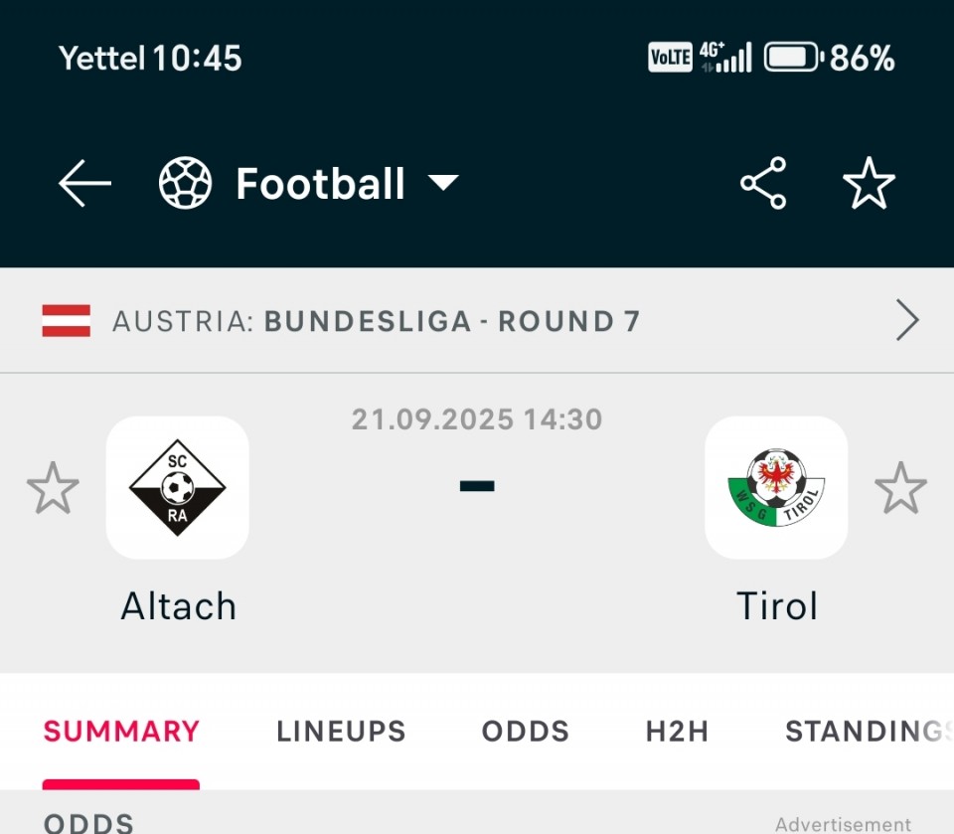954x834 pixels.
Task: Share this match via share icon
Action: pyautogui.click(x=763, y=184)
